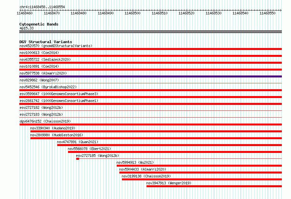Click ruler position 11468490
Image resolution: width=291 pixels, height=199 pixels.
106,13
